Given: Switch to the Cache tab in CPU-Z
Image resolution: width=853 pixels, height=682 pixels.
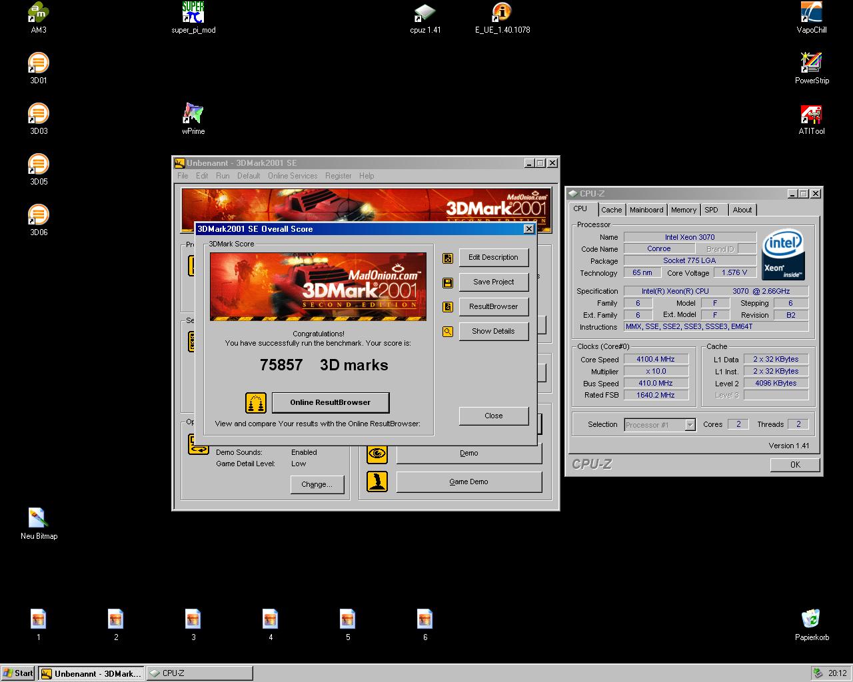Looking at the screenshot, I should [x=611, y=210].
